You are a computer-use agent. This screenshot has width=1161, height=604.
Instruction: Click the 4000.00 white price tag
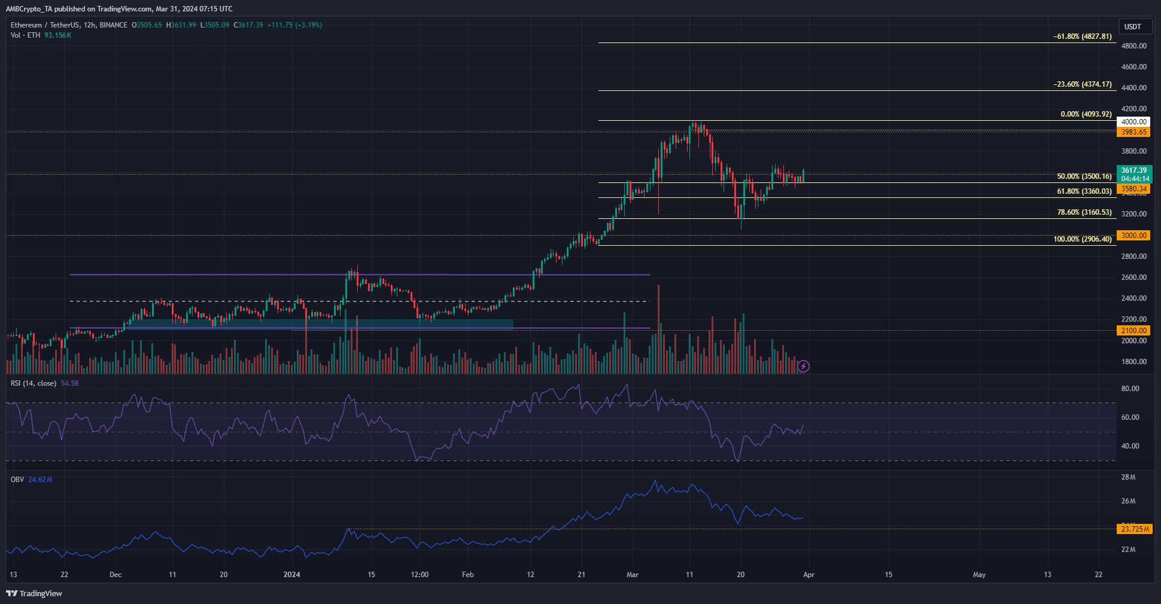(x=1133, y=122)
